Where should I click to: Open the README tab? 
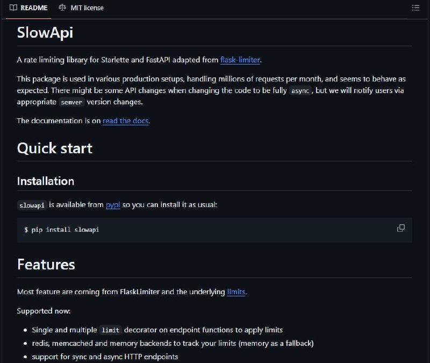(28, 8)
